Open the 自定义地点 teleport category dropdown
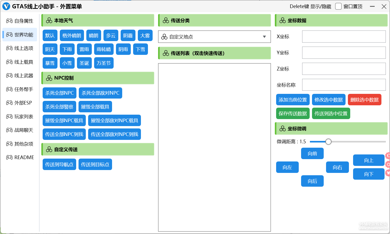 pos(214,37)
